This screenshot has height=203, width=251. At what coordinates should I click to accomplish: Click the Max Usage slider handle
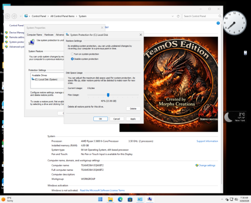108,95
